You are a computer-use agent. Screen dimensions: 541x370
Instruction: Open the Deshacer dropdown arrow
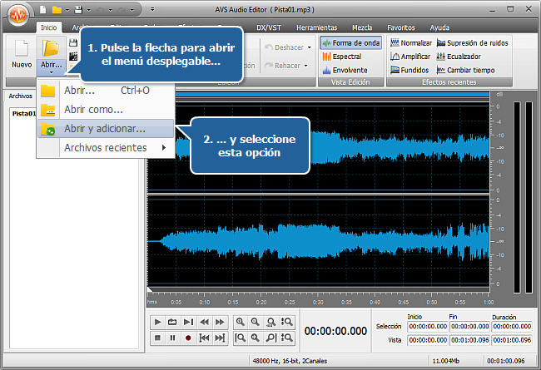(309, 47)
